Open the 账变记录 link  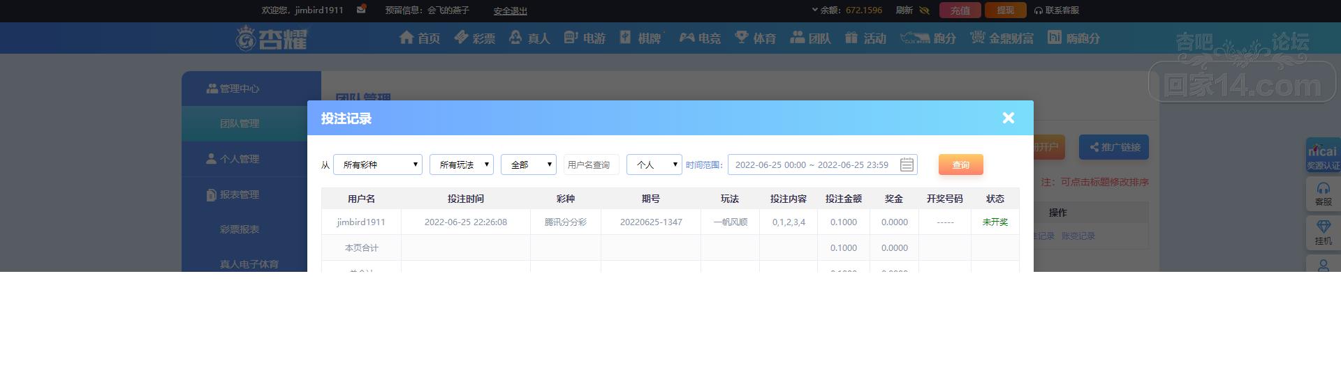1078,236
